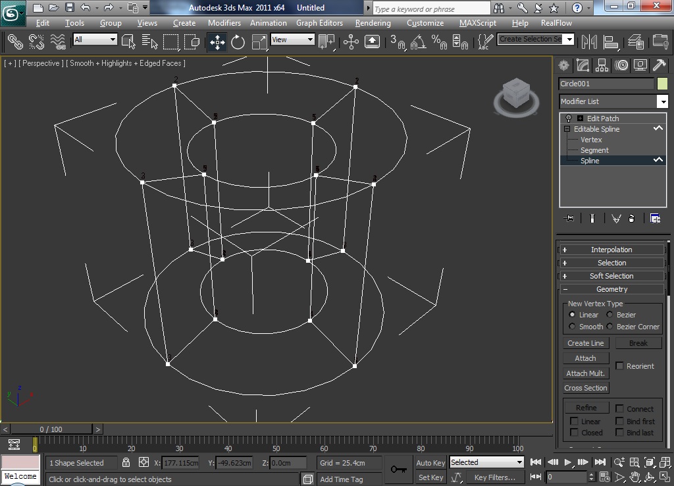Select the Bezier vertex type radio
674x486 pixels.
click(x=609, y=314)
